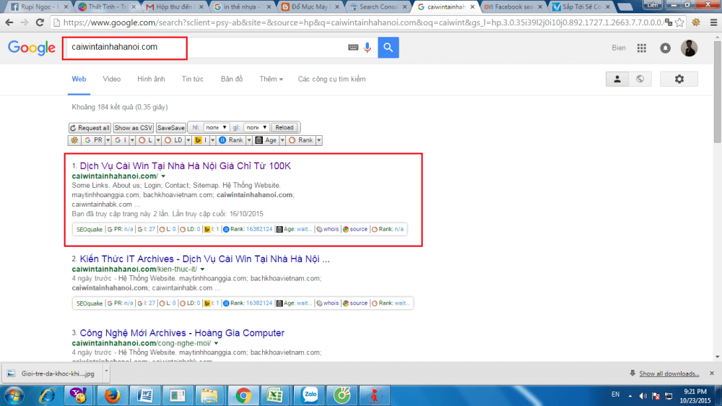
Task: Launch Firefox from the taskbar
Action: tap(112, 396)
